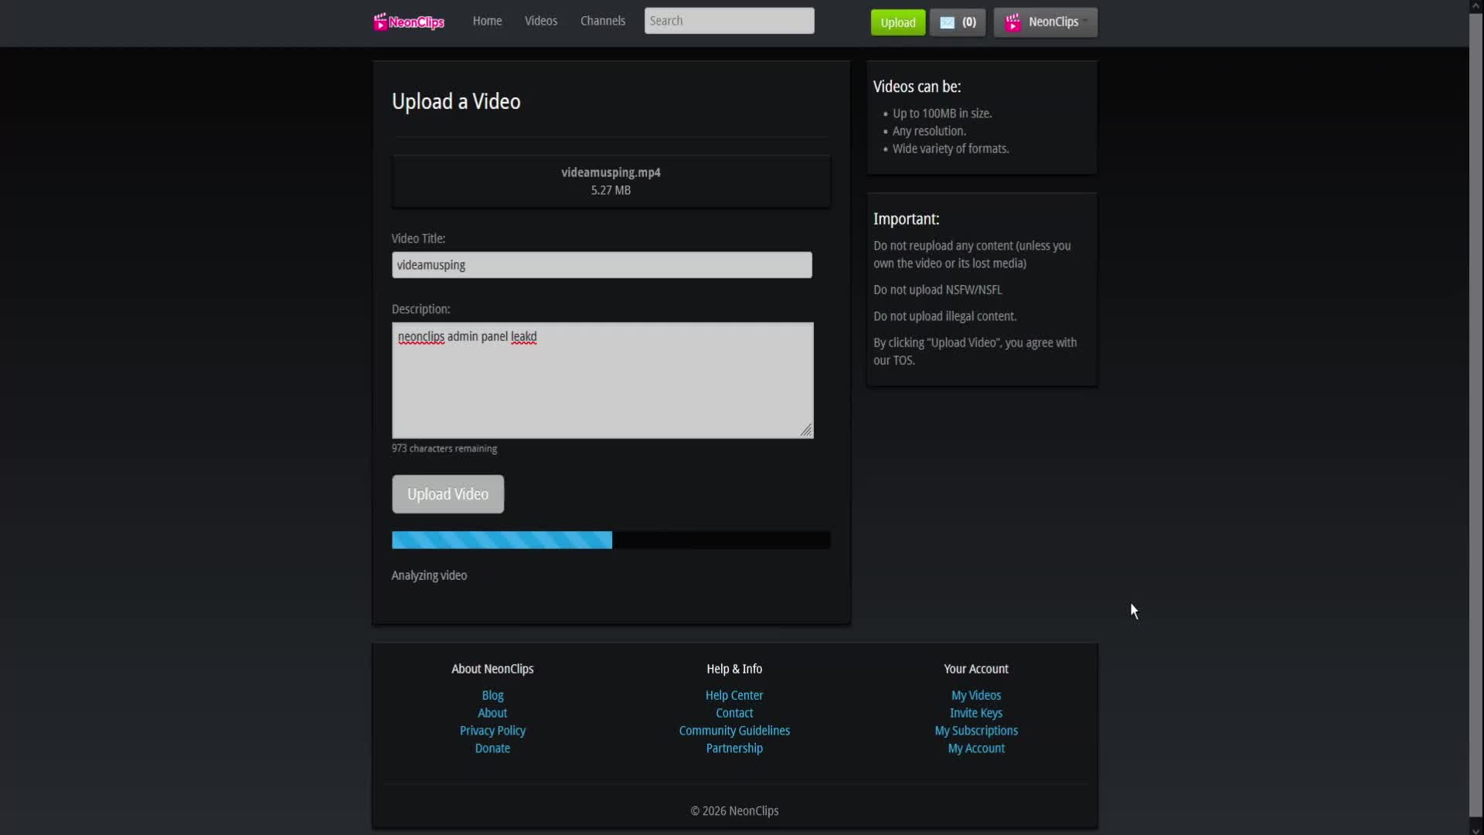Switch to the Videos page
Image resolution: width=1484 pixels, height=835 pixels.
point(540,21)
